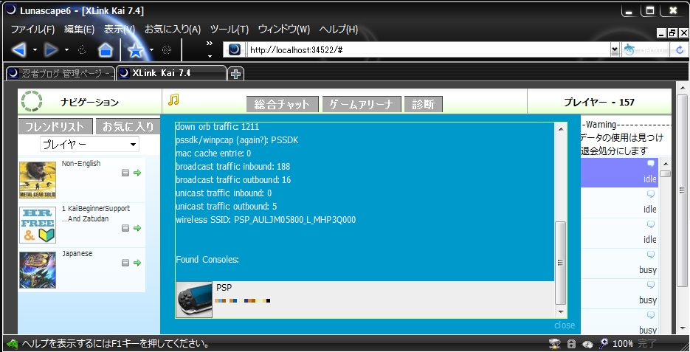This screenshot has height=352, width=690.
Task: Switch to the 忍者ブログ 管理ページ tab
Action: click(x=61, y=74)
